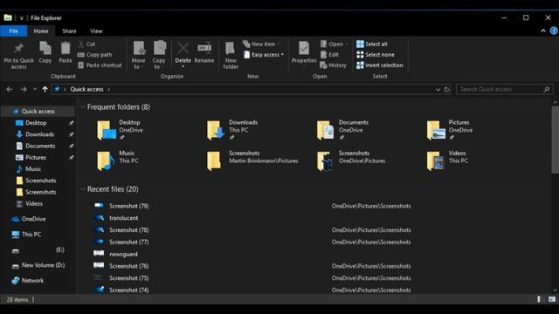Click the search magnifier icon
Image resolution: width=559 pixels, height=314 pixels.
[547, 89]
